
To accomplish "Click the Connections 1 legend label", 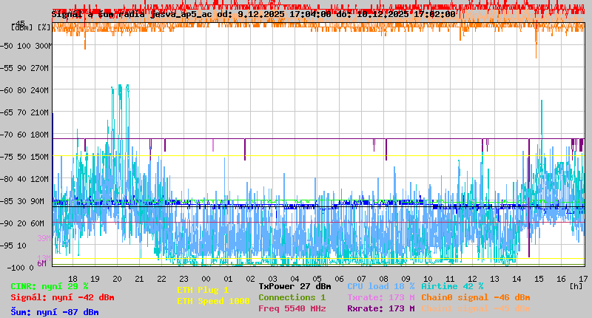I will click(x=292, y=297).
